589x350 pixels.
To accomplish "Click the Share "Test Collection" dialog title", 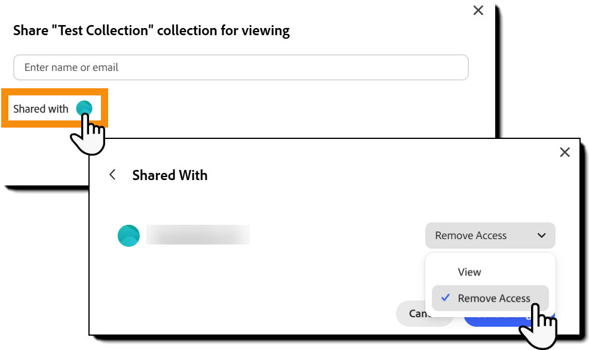I will point(151,30).
